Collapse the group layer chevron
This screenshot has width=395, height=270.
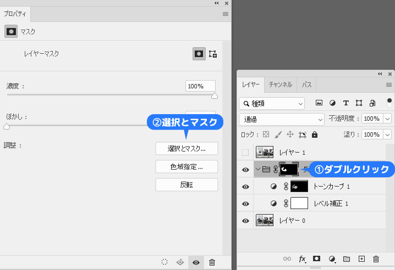(257, 169)
